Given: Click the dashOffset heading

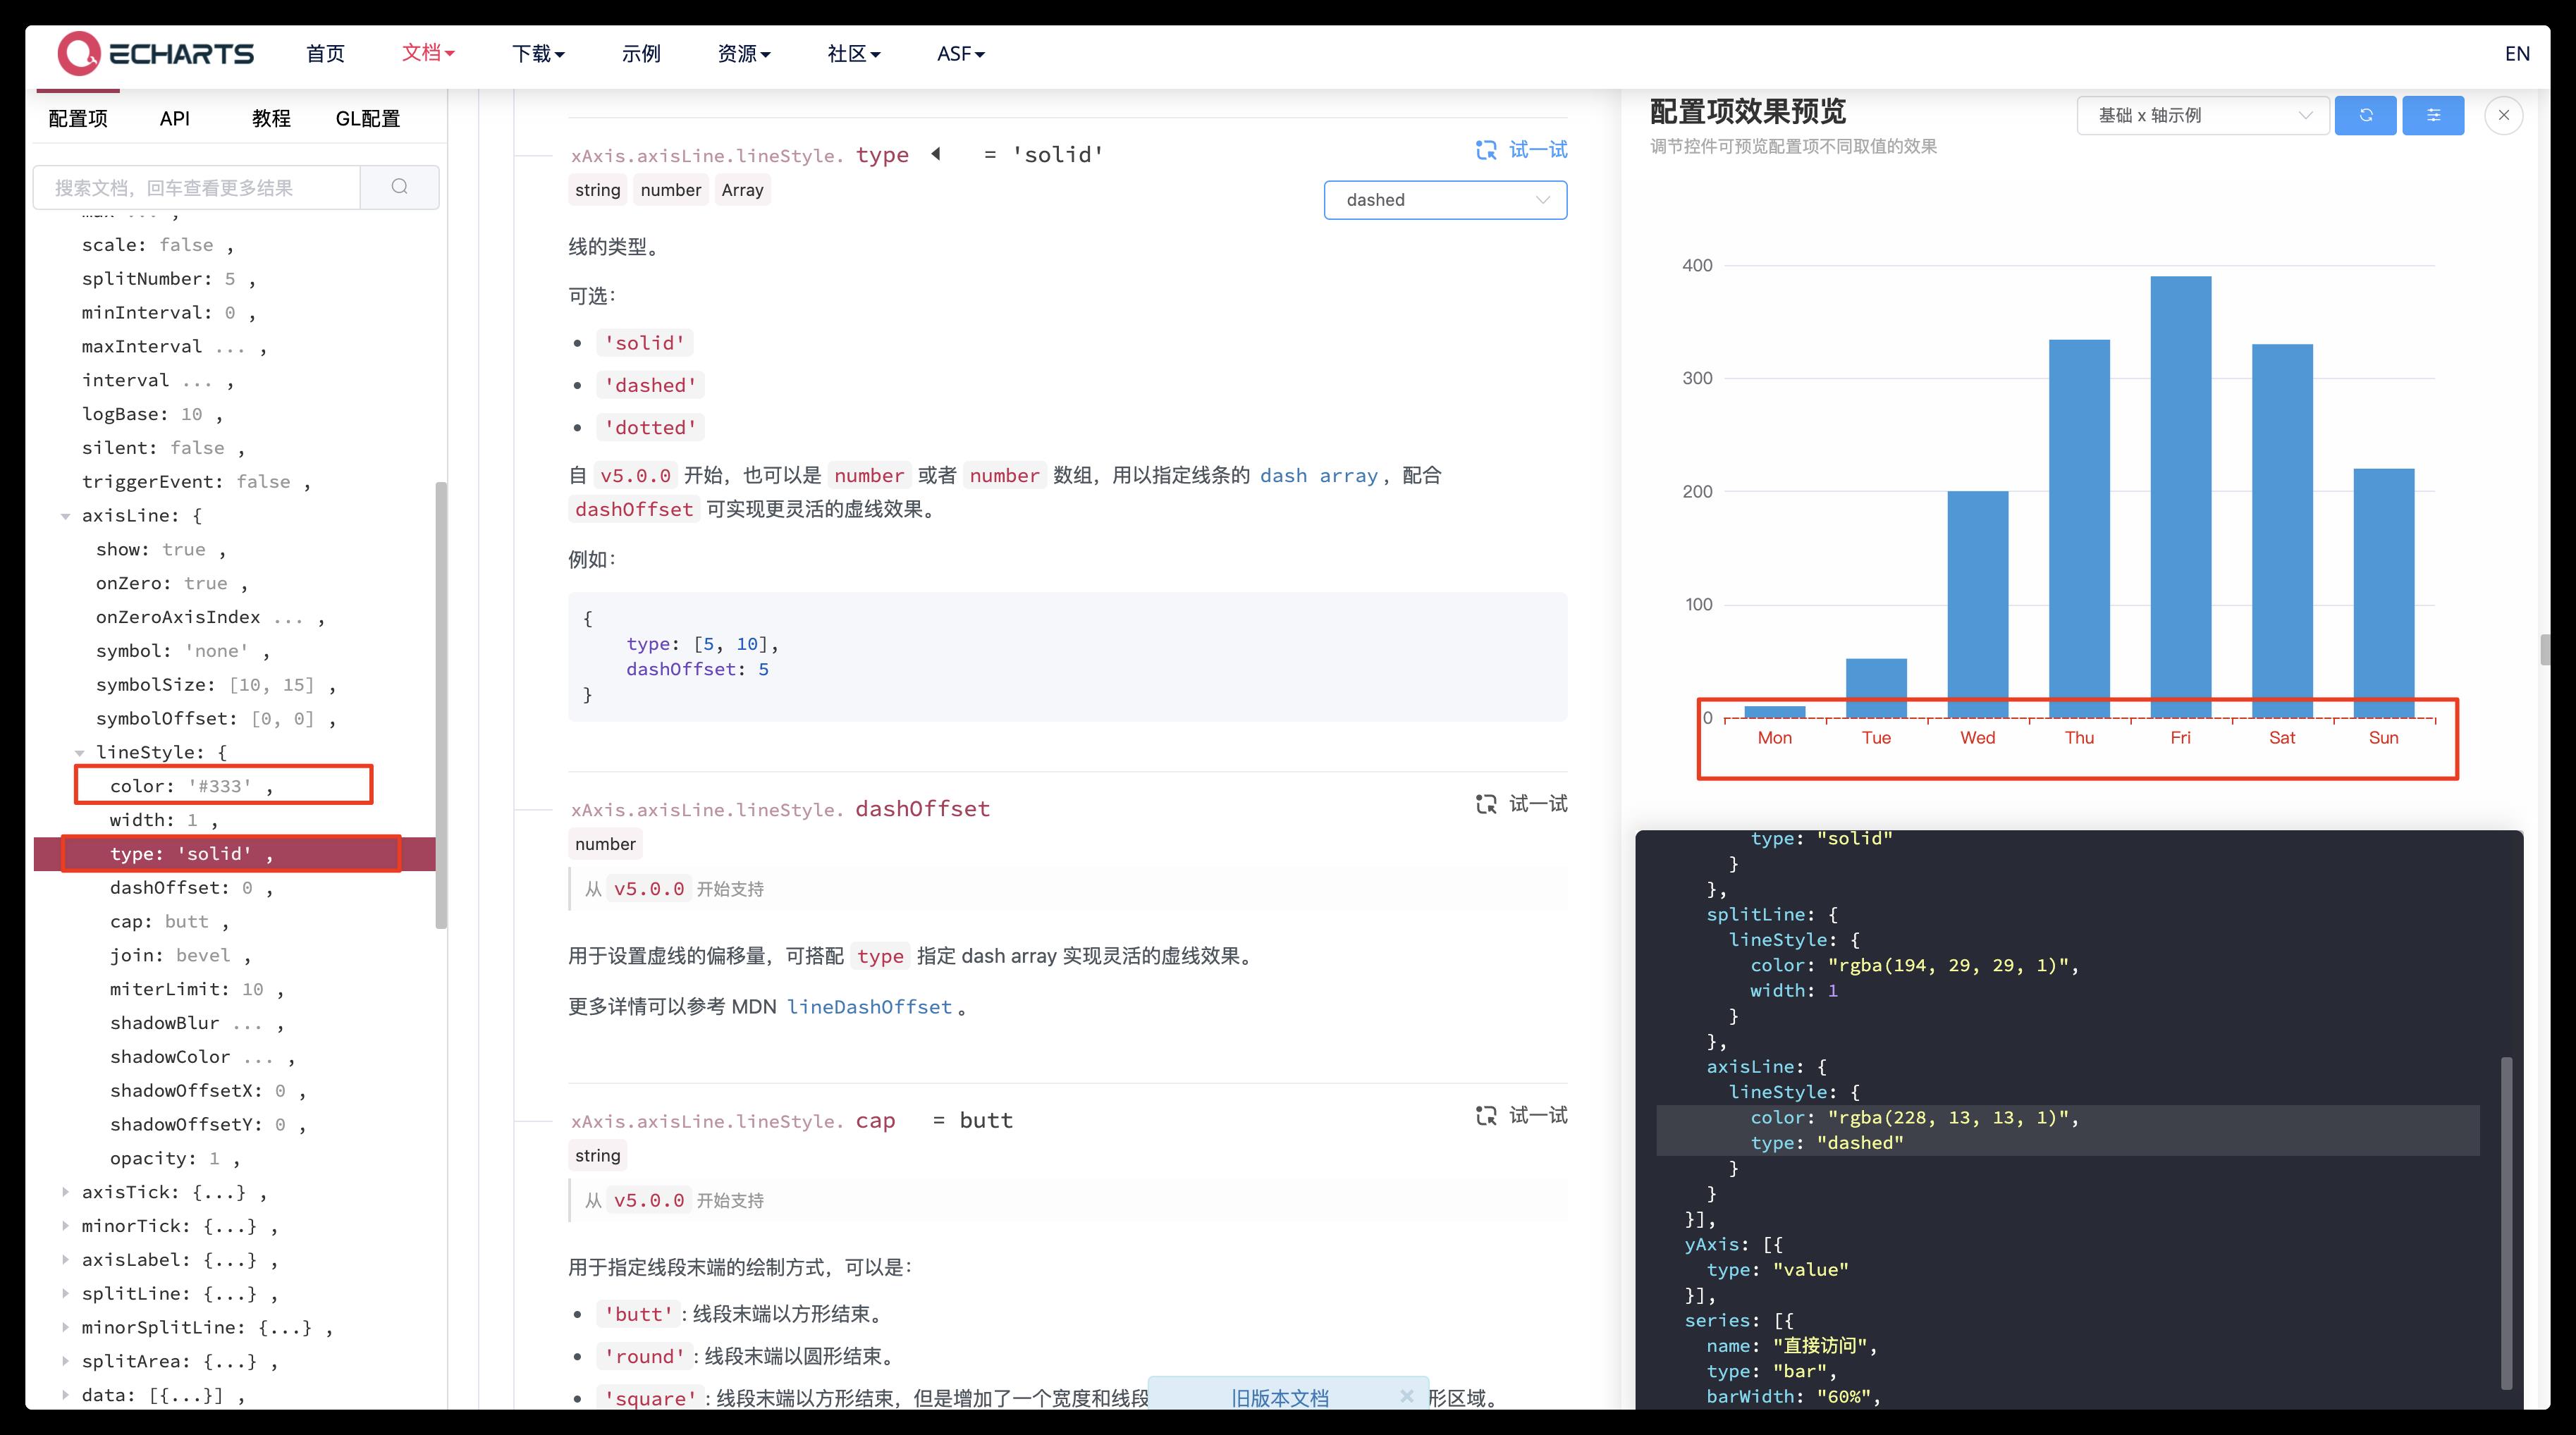Looking at the screenshot, I should coord(922,808).
